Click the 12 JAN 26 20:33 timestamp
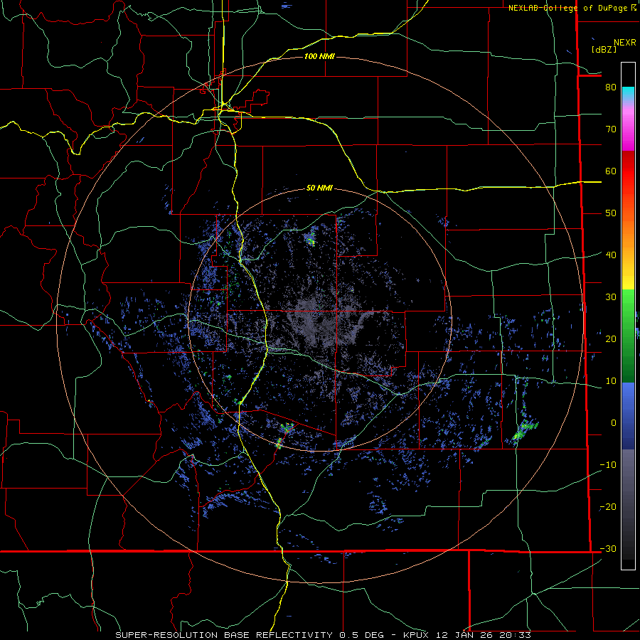640x640 pixels. pyautogui.click(x=484, y=635)
